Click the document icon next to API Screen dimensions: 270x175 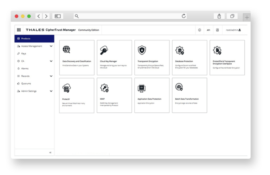pyautogui.click(x=217, y=30)
